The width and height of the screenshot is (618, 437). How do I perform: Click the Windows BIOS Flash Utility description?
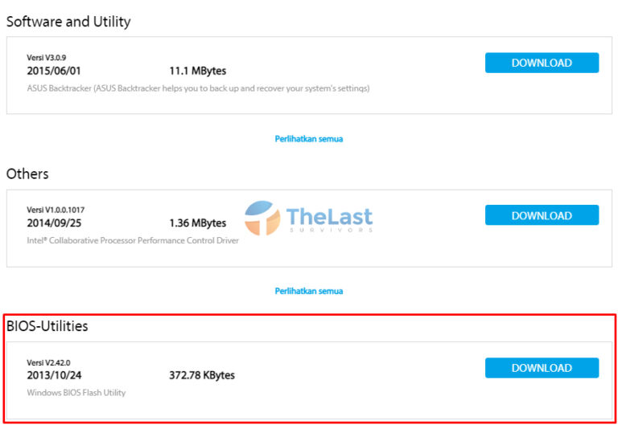[76, 393]
